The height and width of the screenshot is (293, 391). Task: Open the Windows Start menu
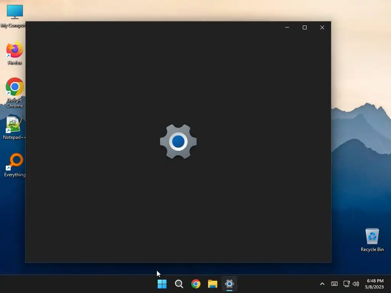162,284
